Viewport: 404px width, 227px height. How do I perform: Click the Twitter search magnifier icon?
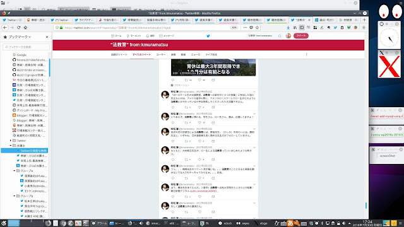[x=280, y=36]
